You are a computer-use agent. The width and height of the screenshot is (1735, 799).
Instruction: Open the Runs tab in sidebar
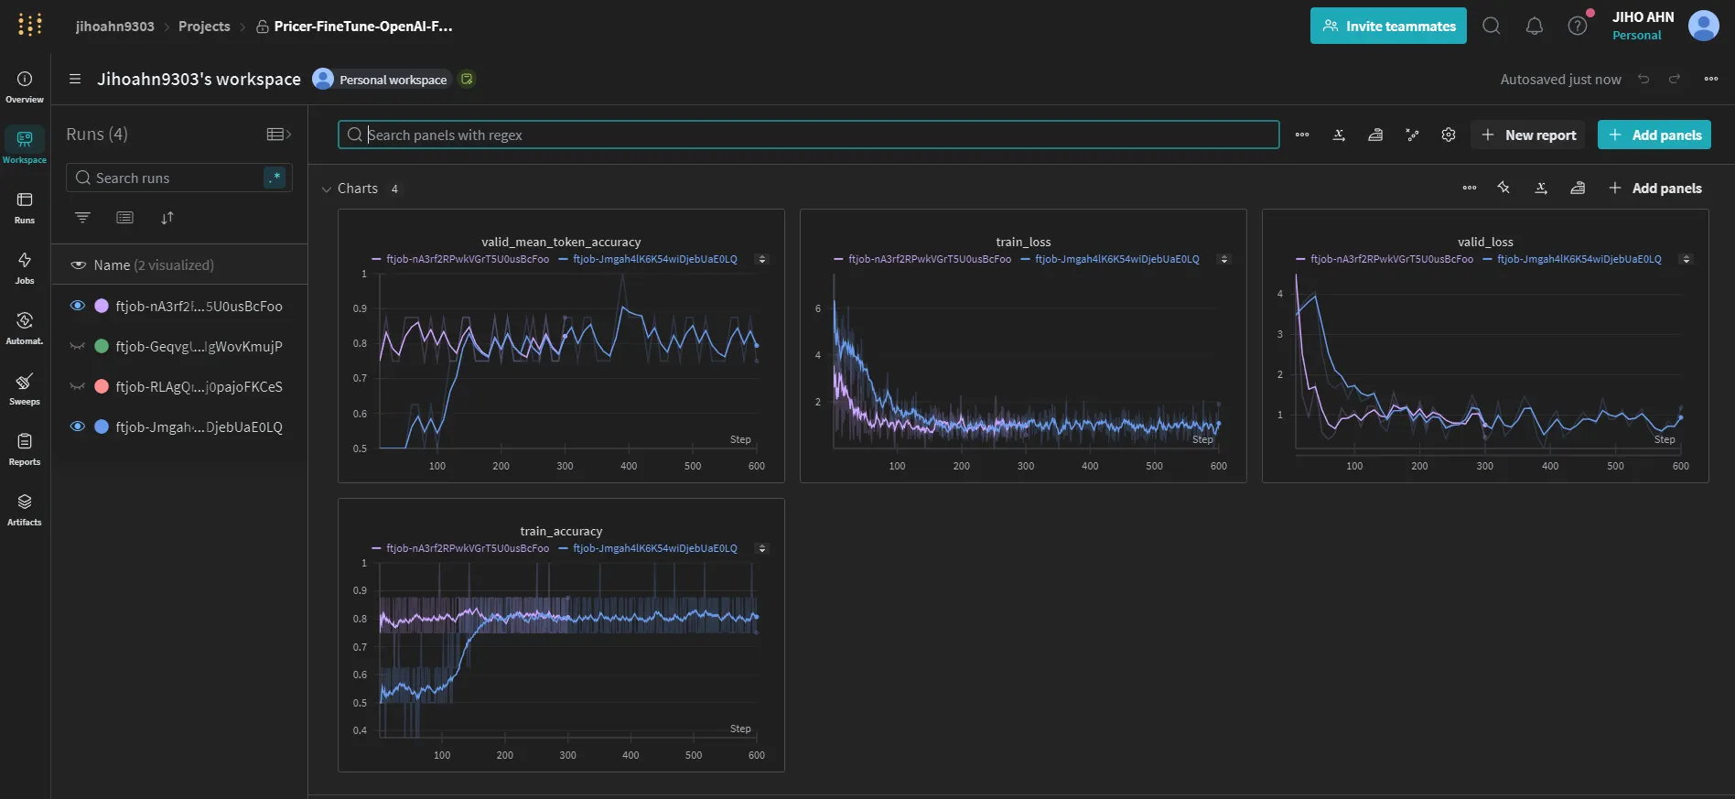coord(25,207)
